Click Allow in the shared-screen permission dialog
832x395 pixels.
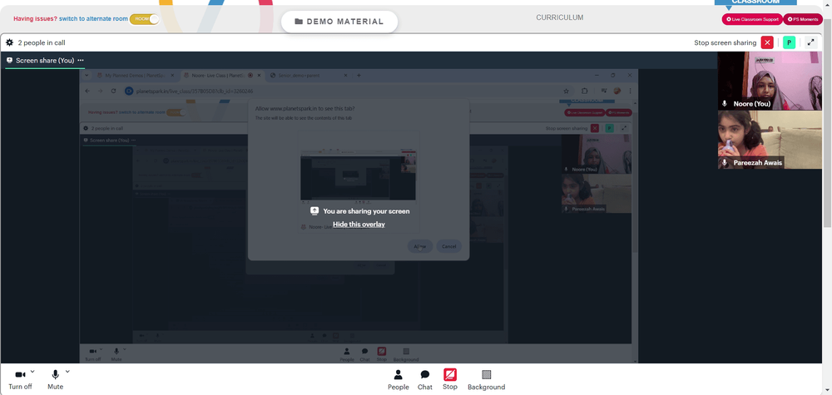point(419,246)
